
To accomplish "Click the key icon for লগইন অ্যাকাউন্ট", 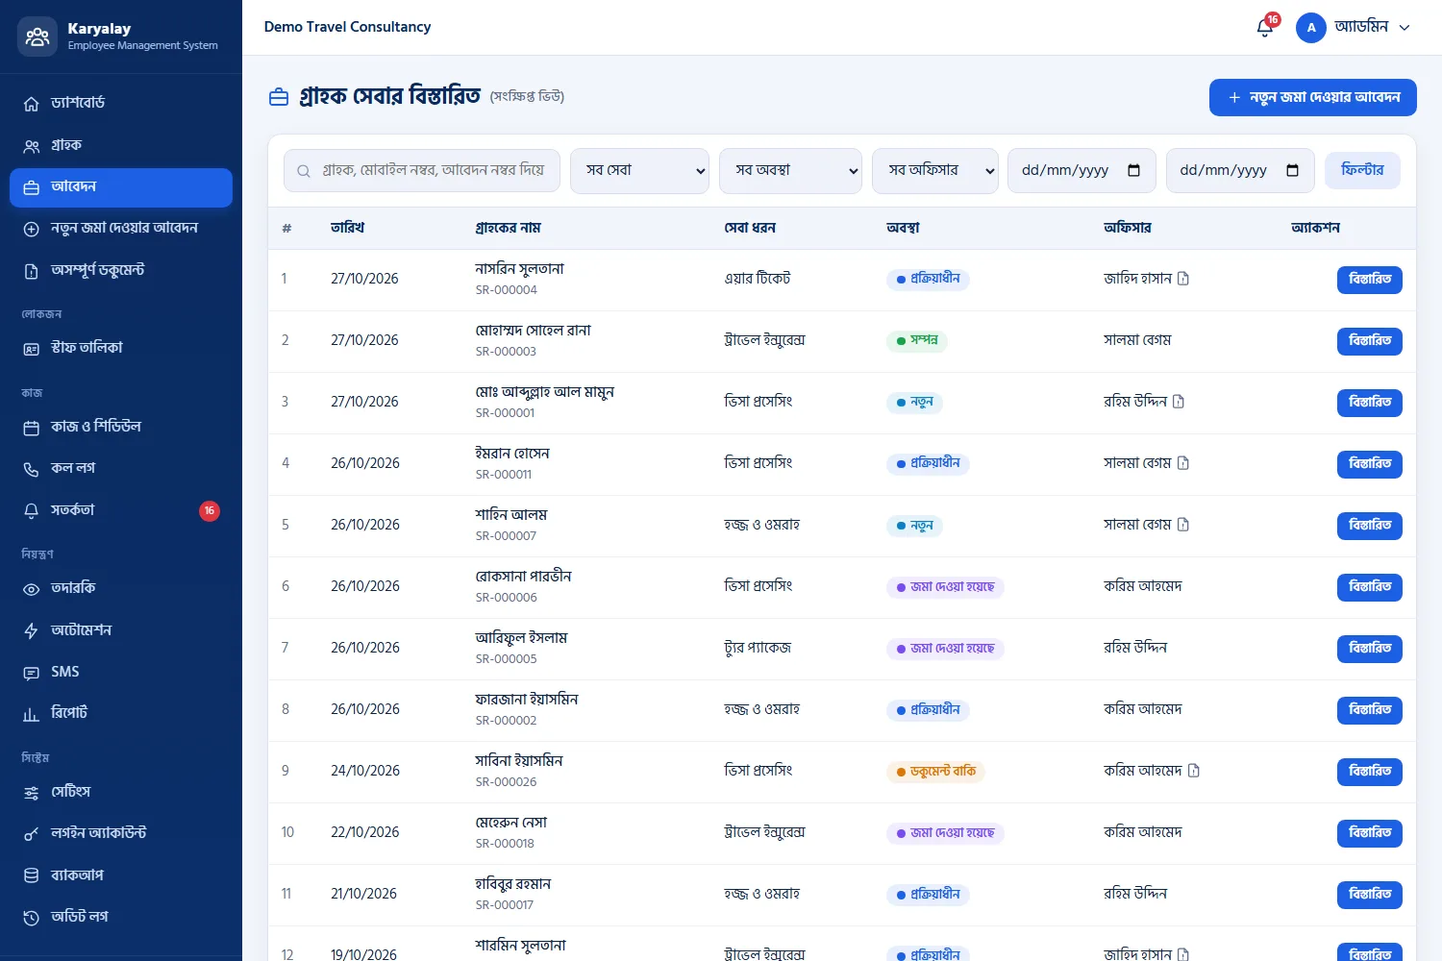I will (32, 834).
